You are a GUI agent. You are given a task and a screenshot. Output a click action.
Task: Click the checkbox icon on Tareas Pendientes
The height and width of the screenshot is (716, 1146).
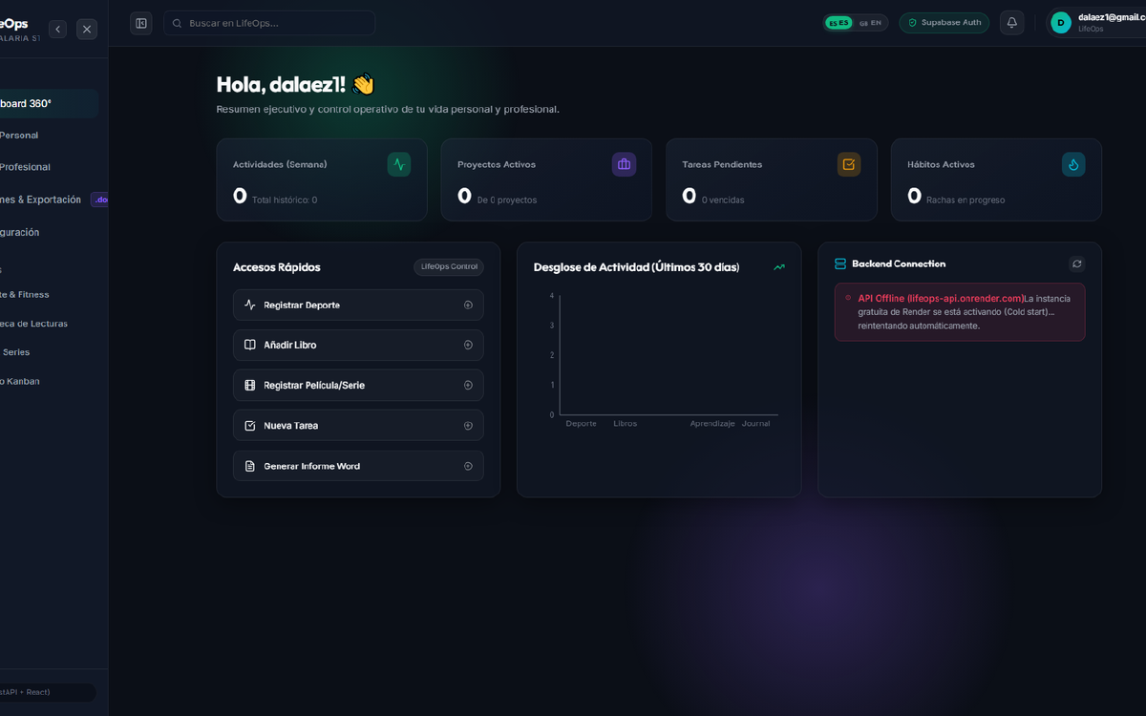[x=849, y=164]
